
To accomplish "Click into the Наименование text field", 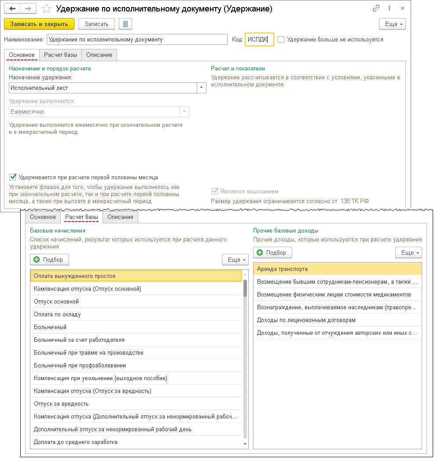I will point(136,39).
